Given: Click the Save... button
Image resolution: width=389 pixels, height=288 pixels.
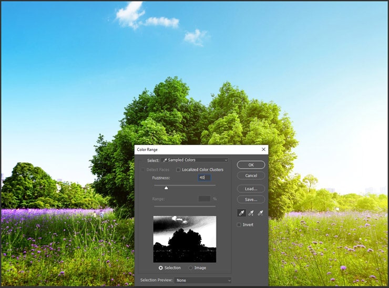Looking at the screenshot, I should (x=251, y=200).
